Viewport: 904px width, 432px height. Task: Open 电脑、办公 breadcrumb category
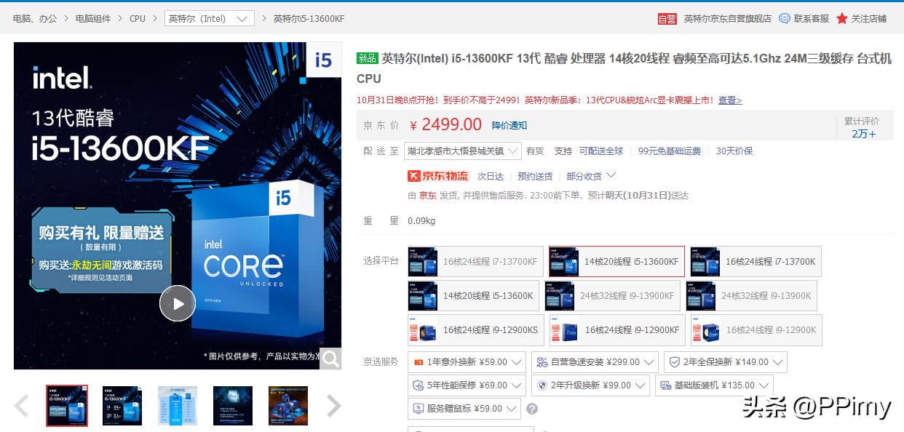pos(34,19)
